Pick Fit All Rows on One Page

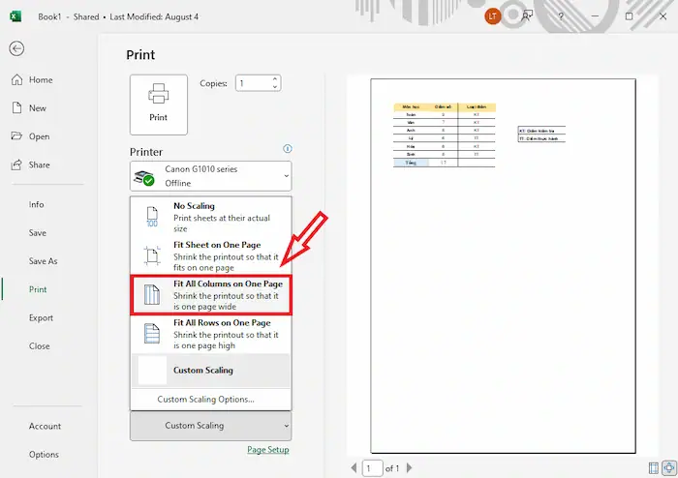[210, 333]
